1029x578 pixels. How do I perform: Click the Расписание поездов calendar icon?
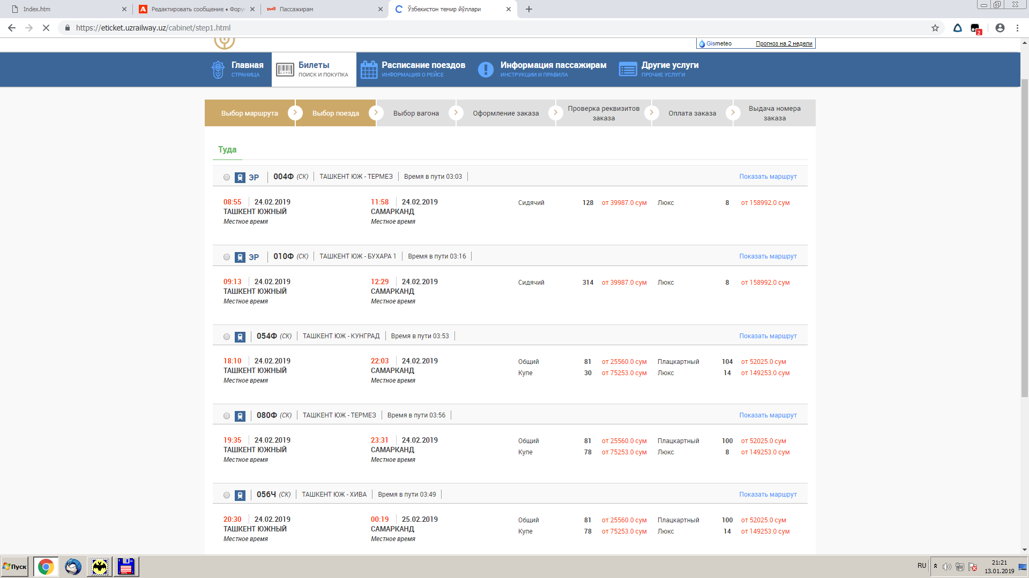(x=369, y=70)
